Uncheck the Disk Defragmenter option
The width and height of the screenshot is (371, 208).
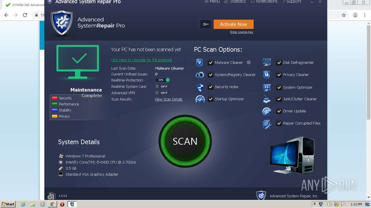(x=279, y=62)
